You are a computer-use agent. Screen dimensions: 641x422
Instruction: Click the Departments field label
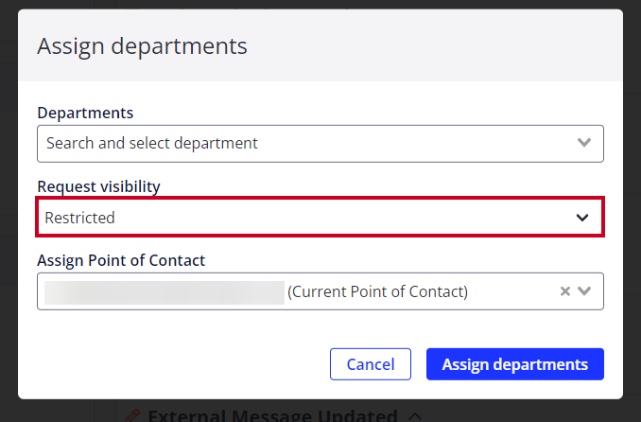point(85,113)
